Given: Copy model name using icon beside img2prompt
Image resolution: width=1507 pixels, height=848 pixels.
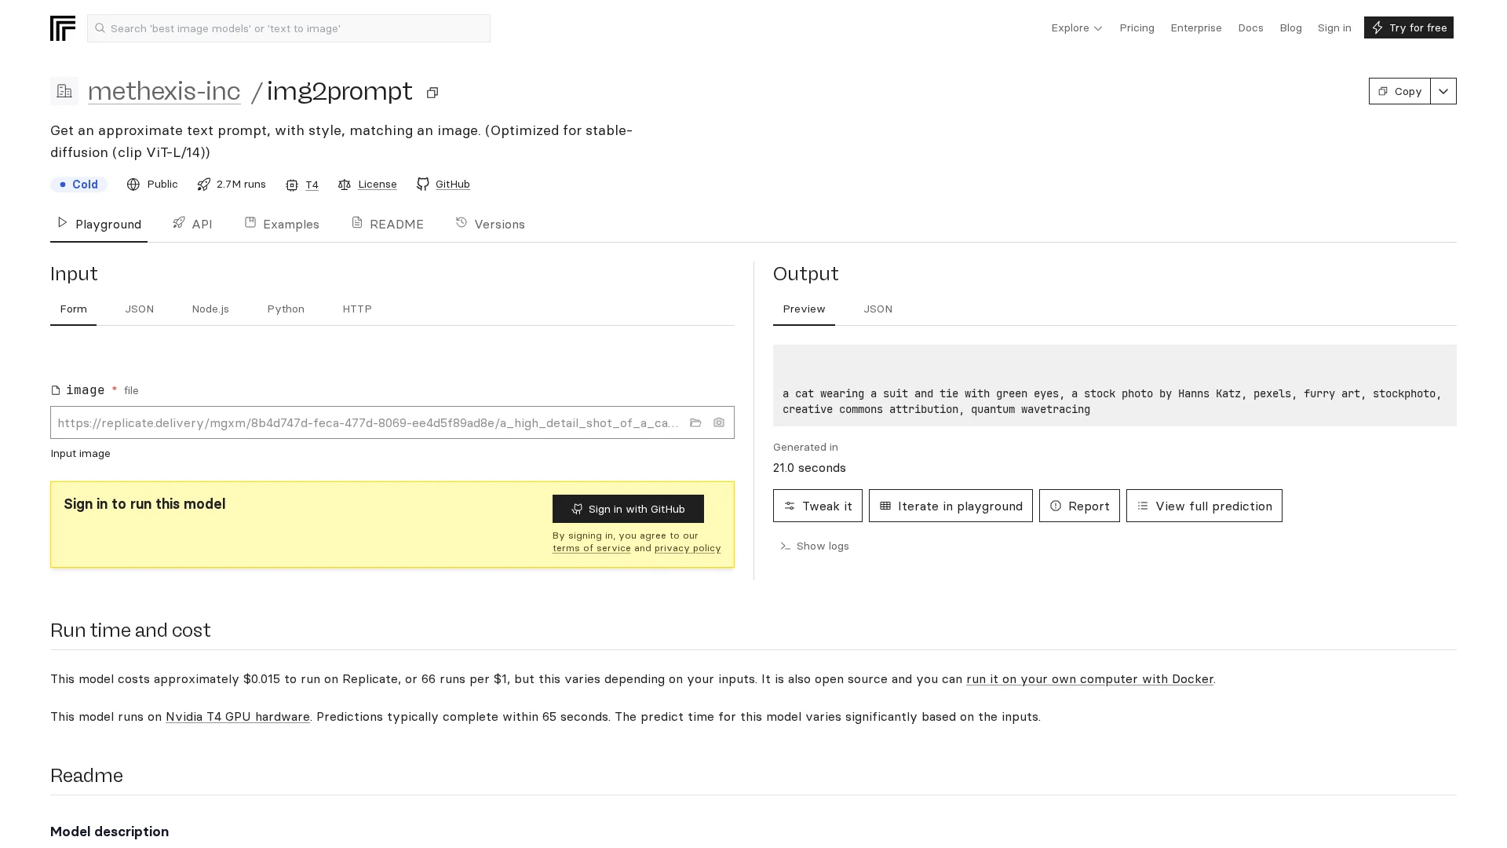Looking at the screenshot, I should (432, 93).
